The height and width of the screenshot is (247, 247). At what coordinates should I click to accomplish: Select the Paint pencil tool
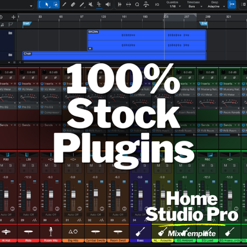point(64,4)
